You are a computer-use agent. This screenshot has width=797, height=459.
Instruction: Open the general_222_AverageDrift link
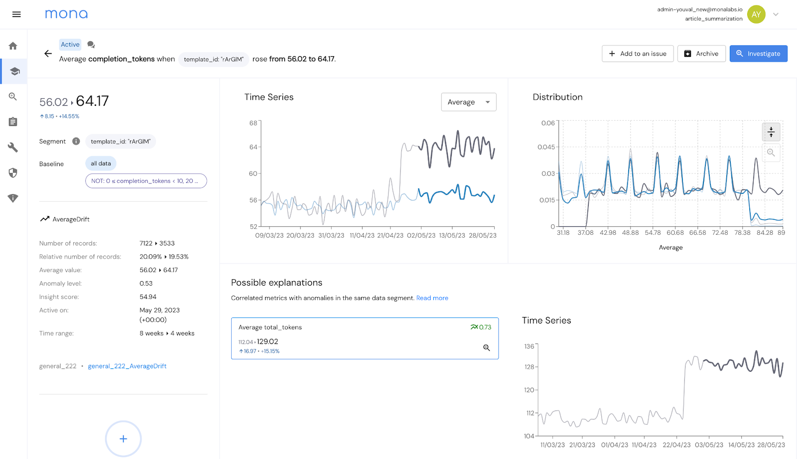pyautogui.click(x=127, y=366)
